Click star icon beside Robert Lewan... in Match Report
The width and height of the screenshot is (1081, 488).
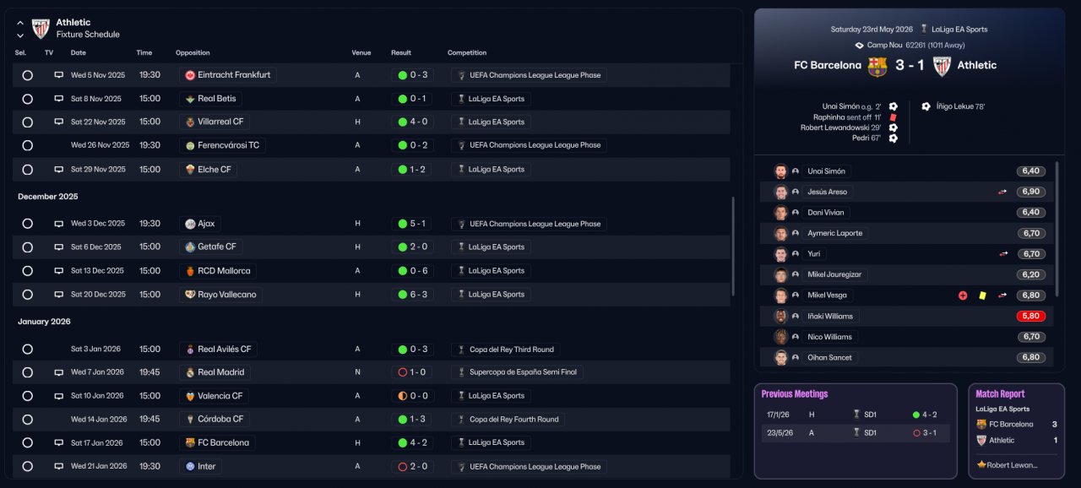pyautogui.click(x=981, y=465)
